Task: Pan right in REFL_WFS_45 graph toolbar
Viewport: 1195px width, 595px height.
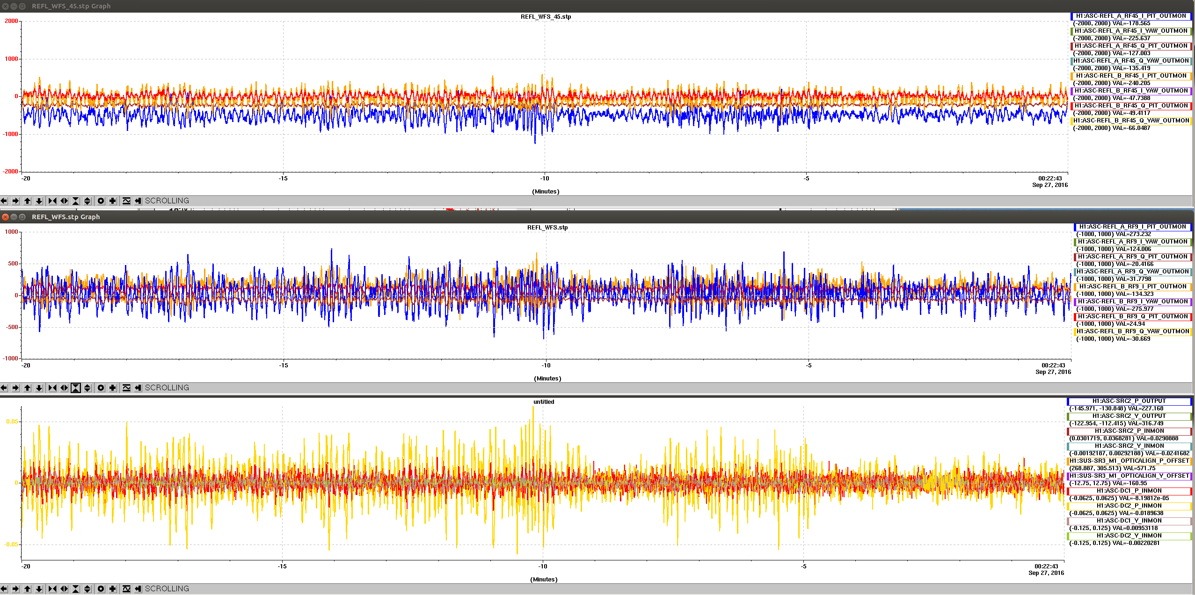Action: 15,201
